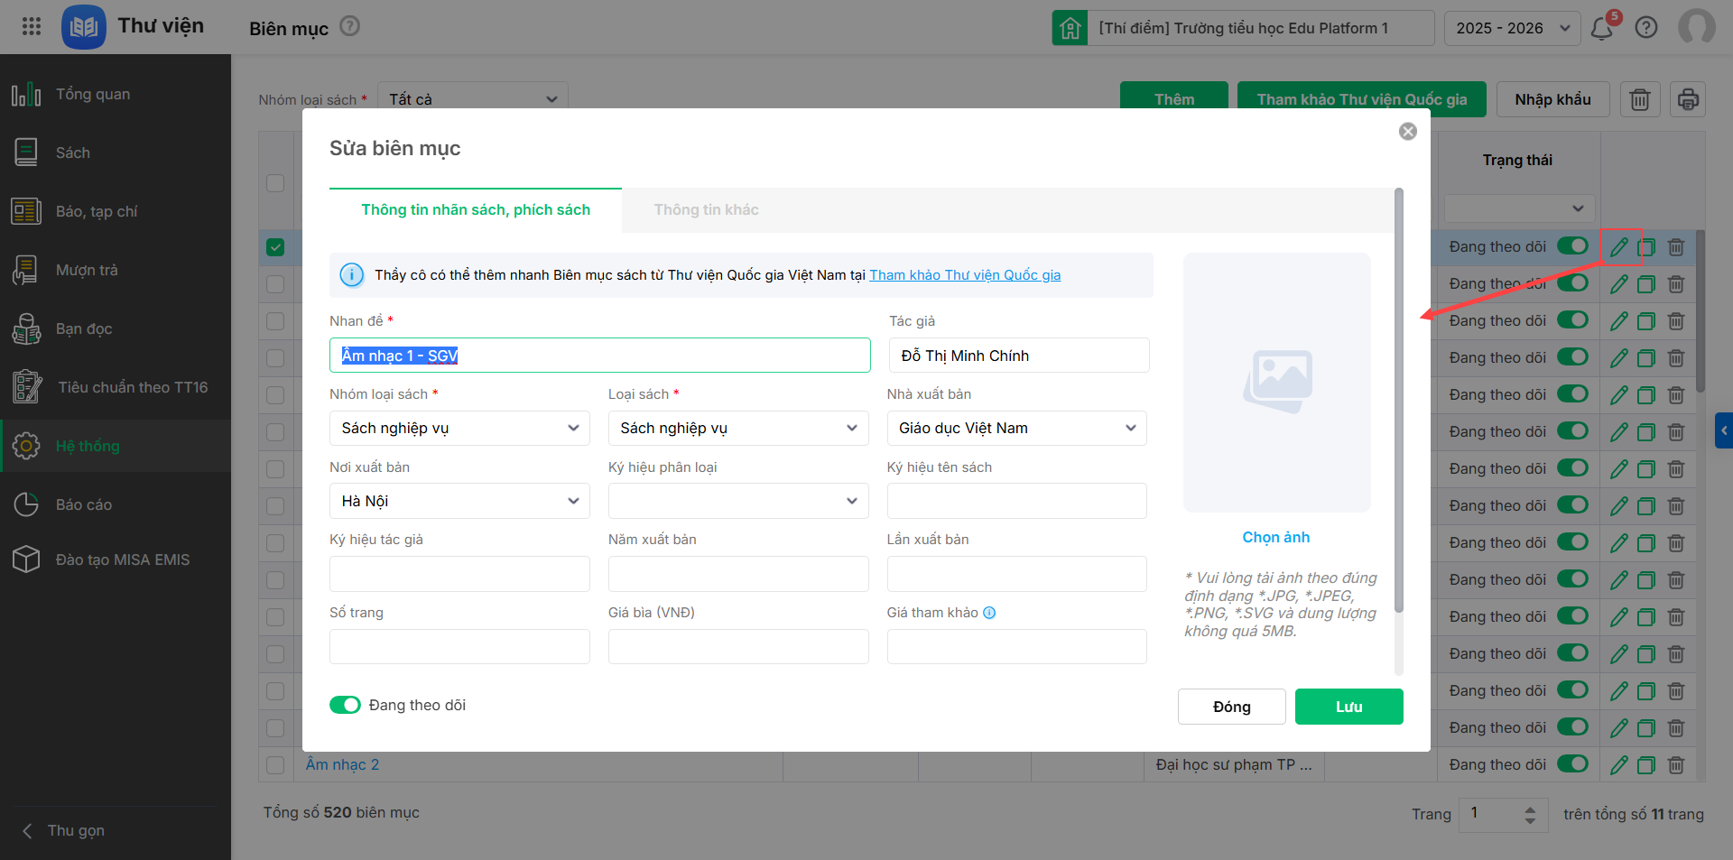The image size is (1733, 860).
Task: Tick the select-all header checkbox
Action: coord(275,182)
